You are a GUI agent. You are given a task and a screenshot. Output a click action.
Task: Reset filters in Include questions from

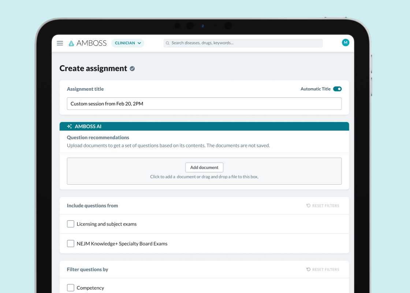tap(323, 205)
